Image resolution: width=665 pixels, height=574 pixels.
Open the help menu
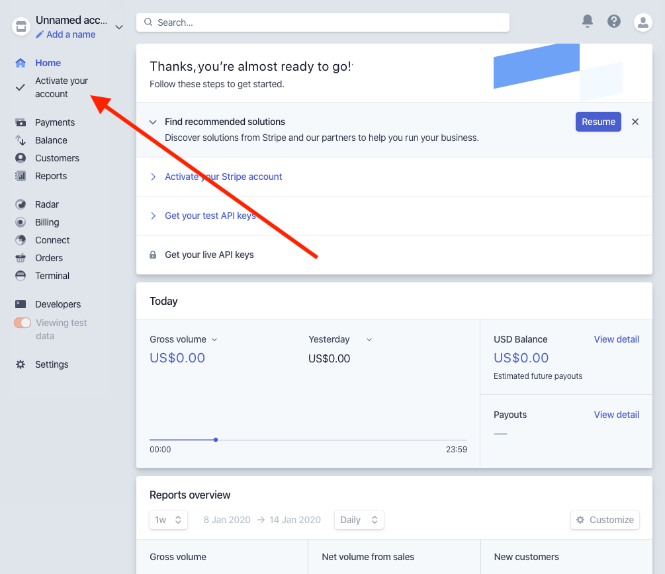[x=613, y=21]
